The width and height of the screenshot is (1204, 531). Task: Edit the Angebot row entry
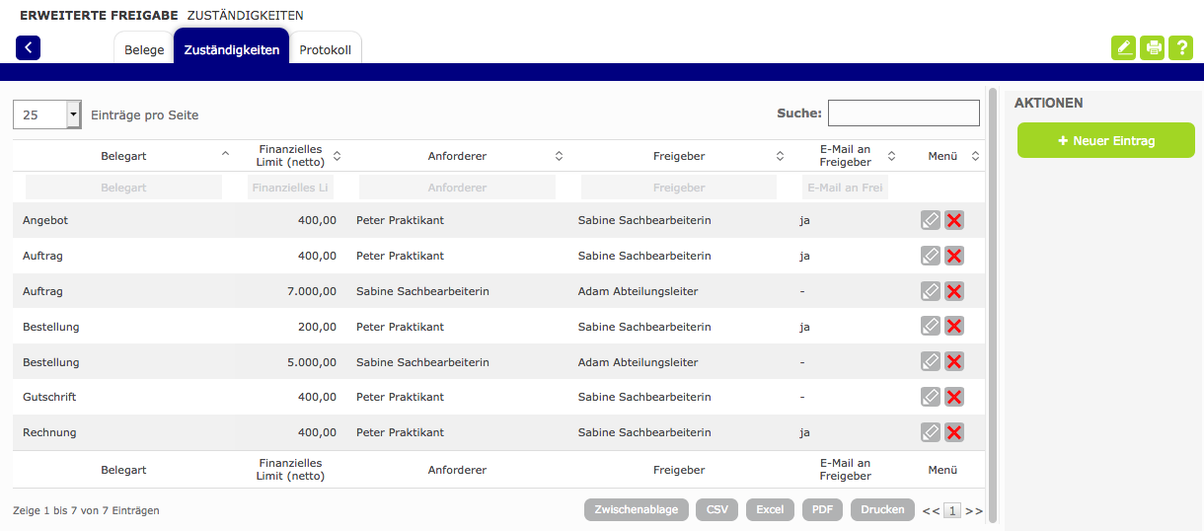pyautogui.click(x=930, y=220)
